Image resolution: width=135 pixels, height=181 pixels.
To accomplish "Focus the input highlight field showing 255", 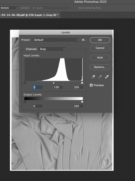I will [78, 87].
